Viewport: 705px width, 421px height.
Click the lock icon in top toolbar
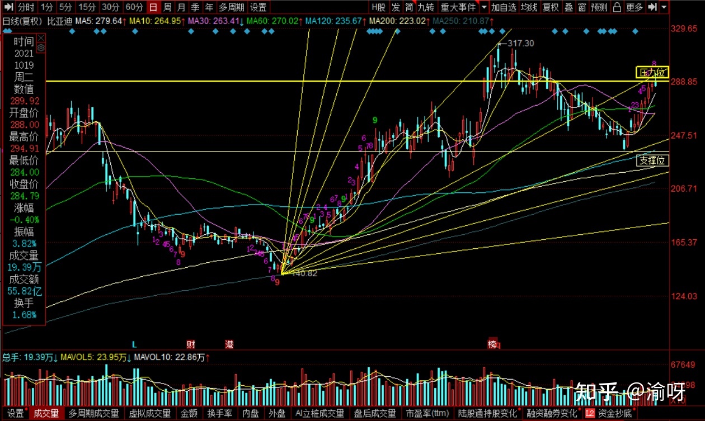pos(617,7)
